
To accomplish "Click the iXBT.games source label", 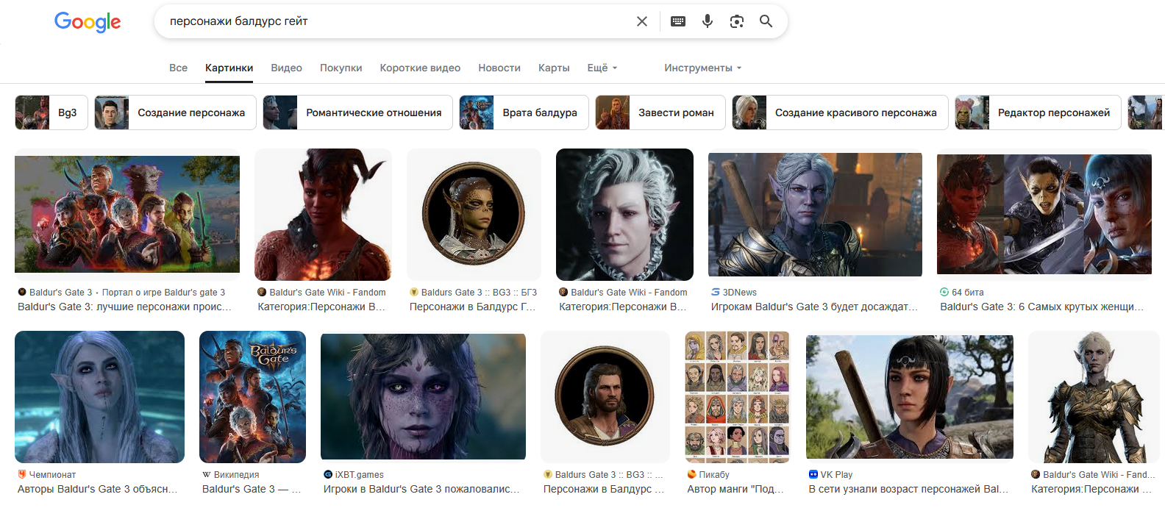I will (354, 474).
